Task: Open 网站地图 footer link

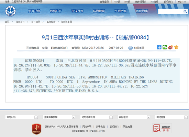Action: click(x=127, y=127)
